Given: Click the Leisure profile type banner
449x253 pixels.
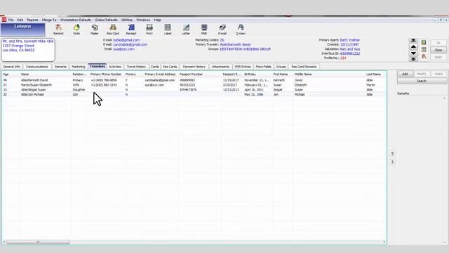Looking at the screenshot, I should click(x=23, y=30).
